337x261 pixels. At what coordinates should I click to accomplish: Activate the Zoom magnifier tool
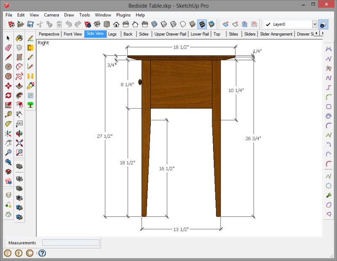coord(8,153)
